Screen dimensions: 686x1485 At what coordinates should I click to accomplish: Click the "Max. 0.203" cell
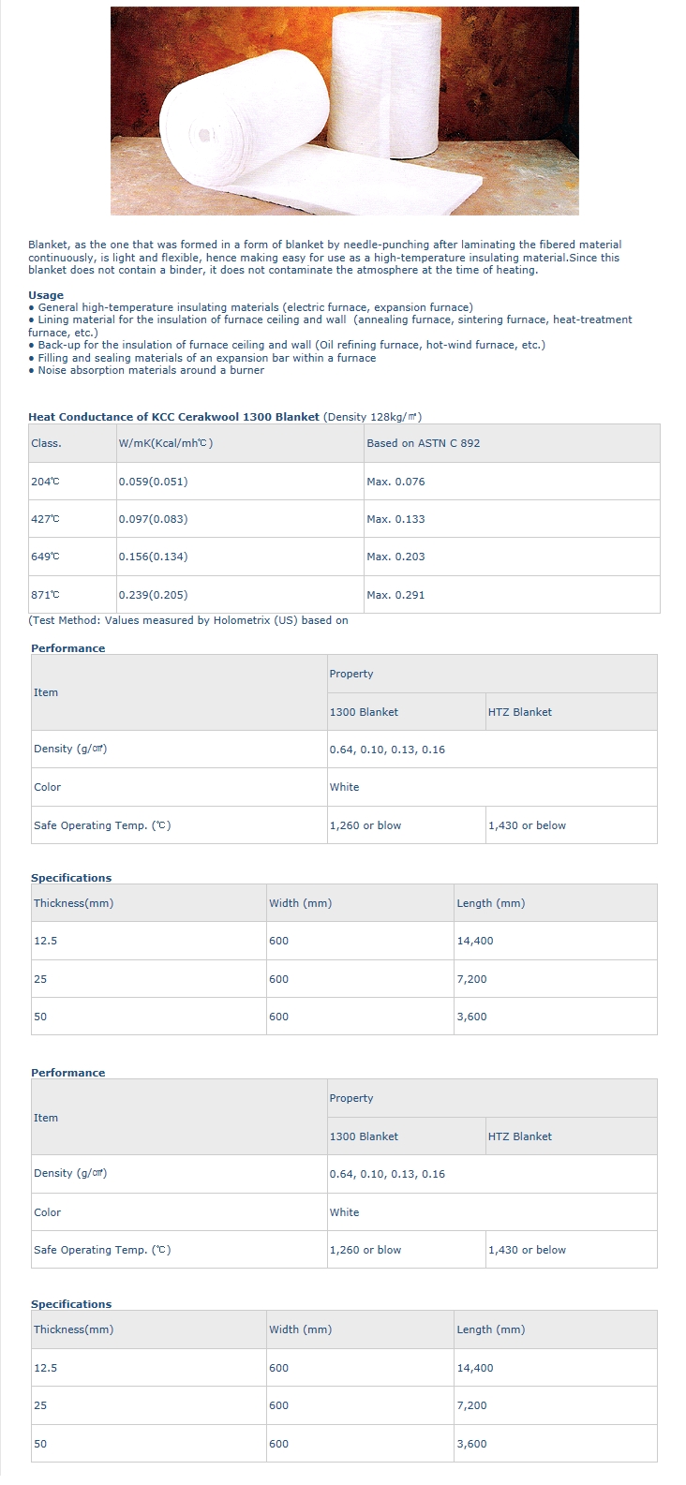[x=395, y=557]
